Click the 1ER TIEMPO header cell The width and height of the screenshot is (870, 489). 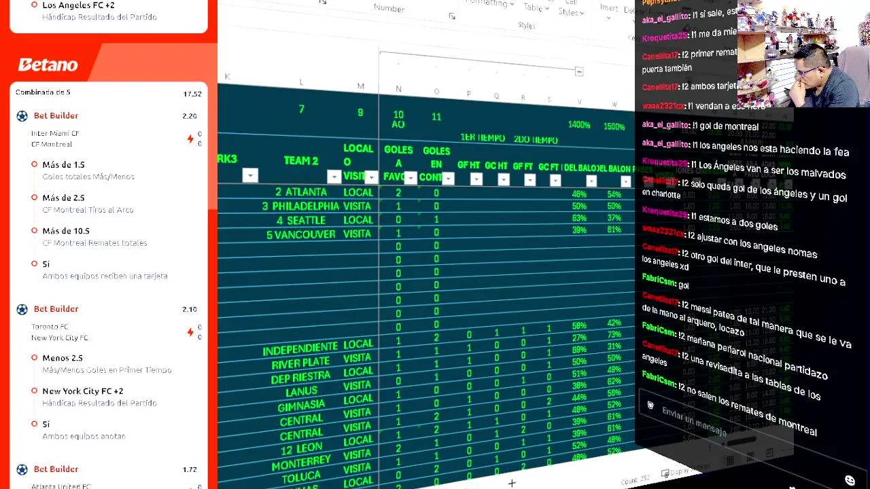coord(483,138)
